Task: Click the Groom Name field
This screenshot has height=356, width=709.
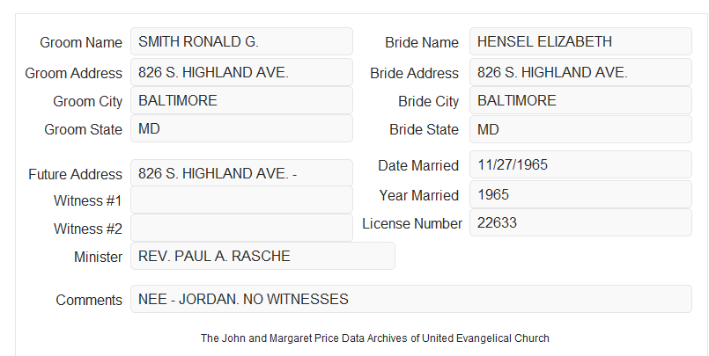Action: tap(241, 41)
